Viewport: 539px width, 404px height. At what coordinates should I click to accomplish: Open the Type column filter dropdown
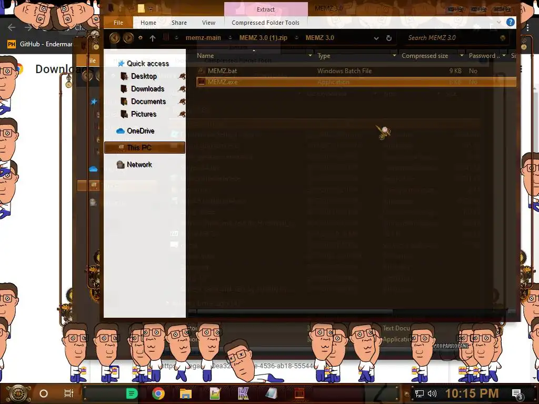[x=394, y=55]
